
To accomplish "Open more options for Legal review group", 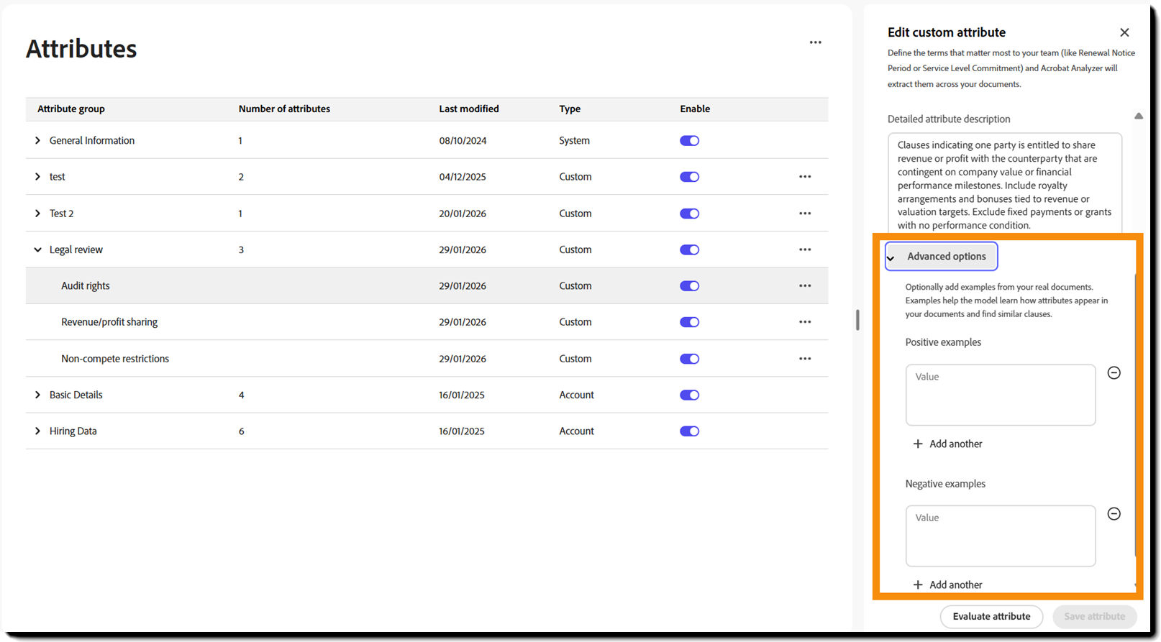I will (x=805, y=249).
